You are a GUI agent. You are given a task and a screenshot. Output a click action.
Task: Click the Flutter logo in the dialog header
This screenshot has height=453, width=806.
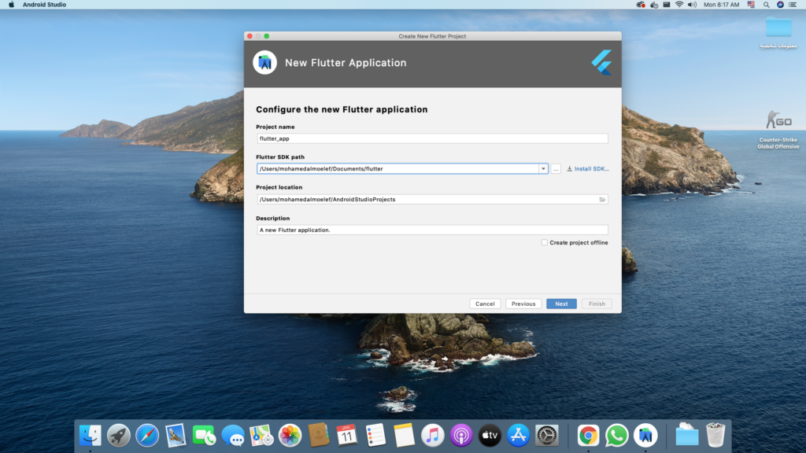tap(601, 63)
